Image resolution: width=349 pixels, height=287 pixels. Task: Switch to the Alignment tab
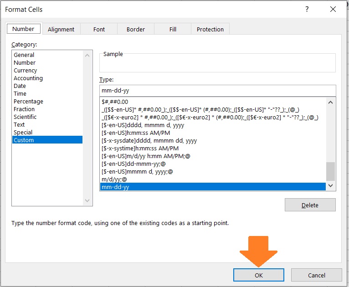(x=61, y=29)
